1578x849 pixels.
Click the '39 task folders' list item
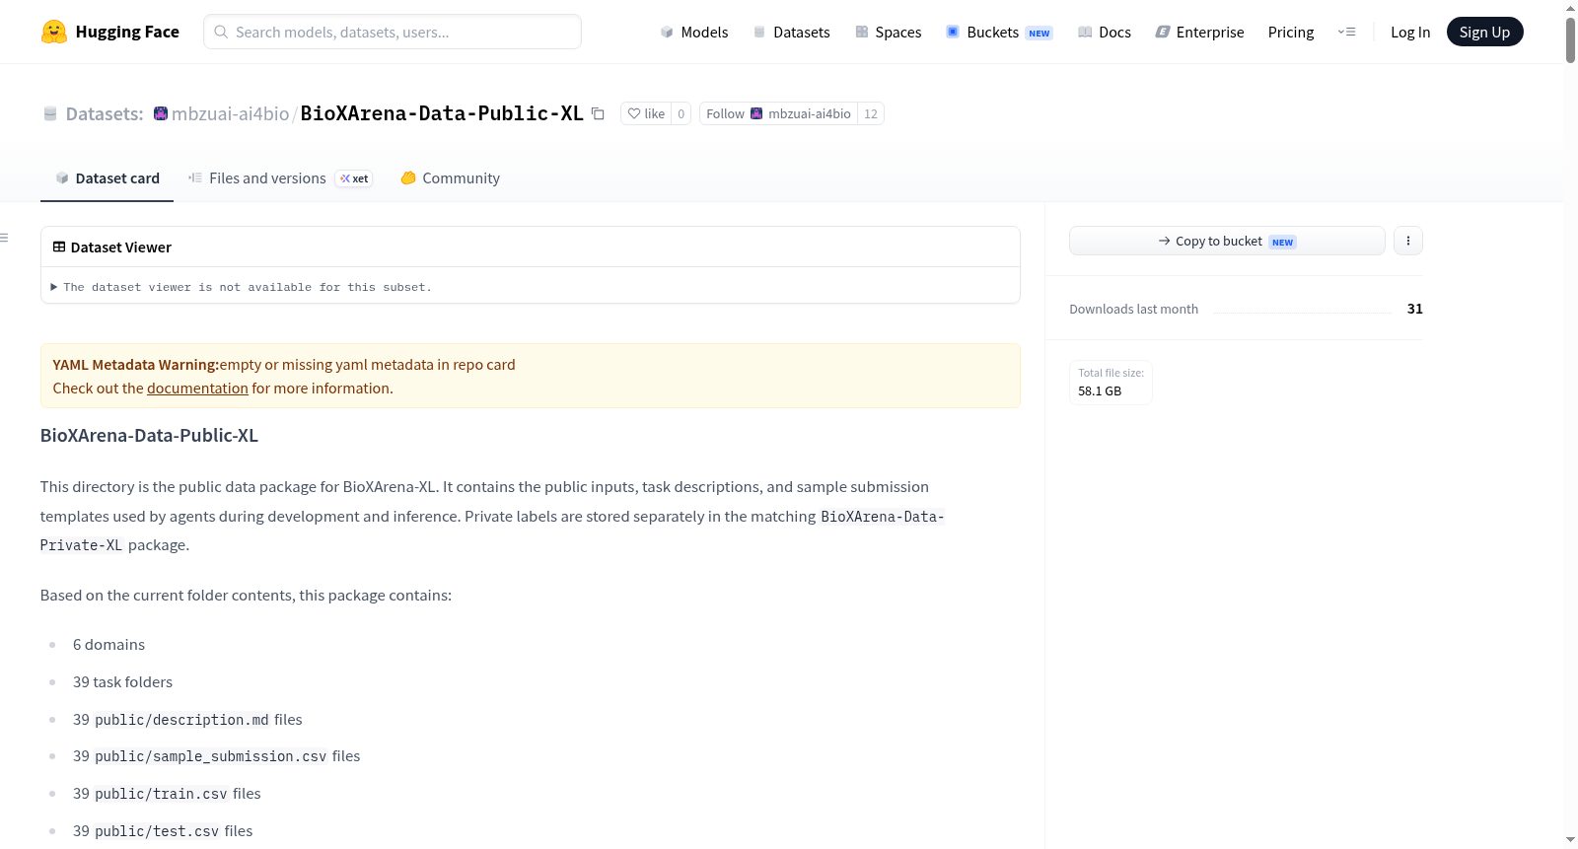point(122,682)
